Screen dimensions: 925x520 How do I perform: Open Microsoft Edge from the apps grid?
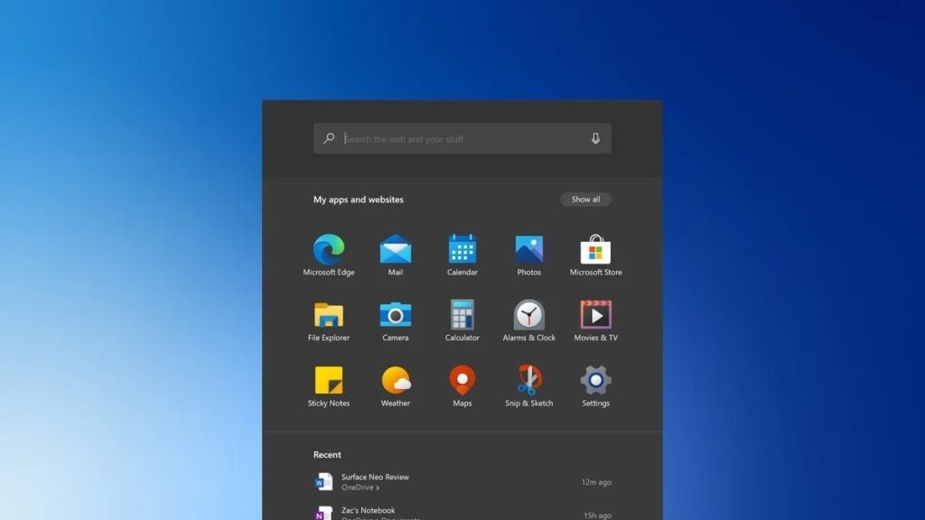coord(329,251)
